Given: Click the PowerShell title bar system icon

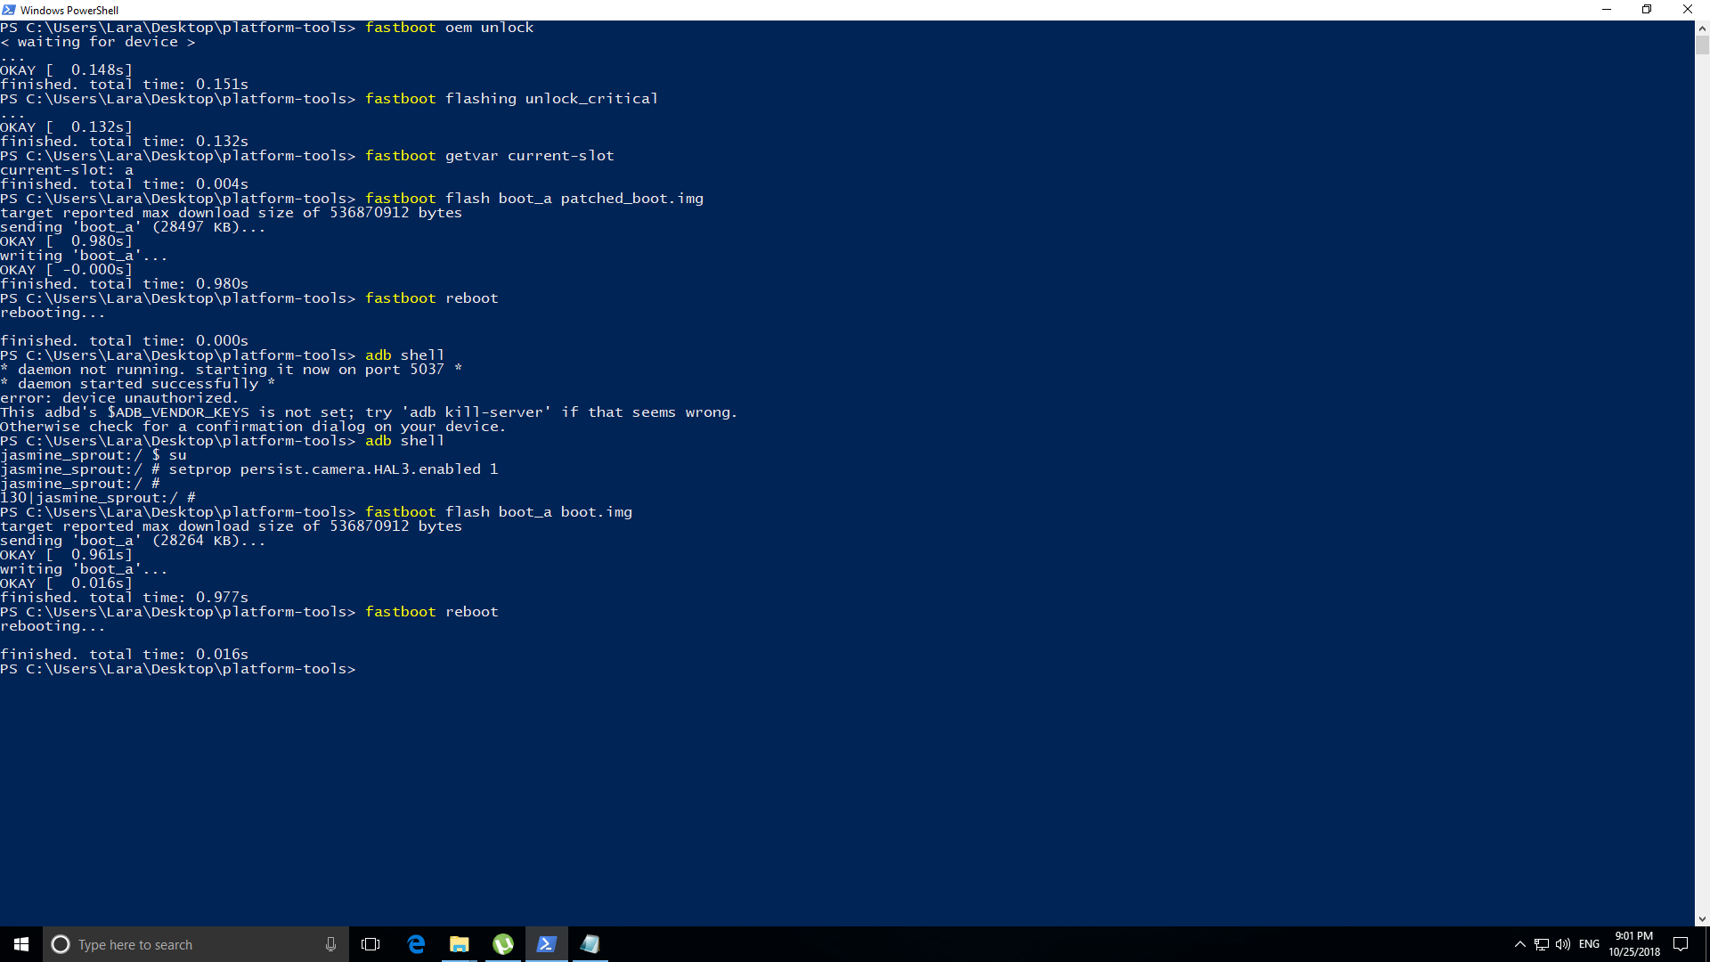Looking at the screenshot, I should coord(9,10).
